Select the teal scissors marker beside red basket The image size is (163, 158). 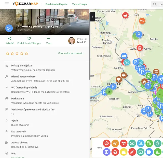(127, 63)
